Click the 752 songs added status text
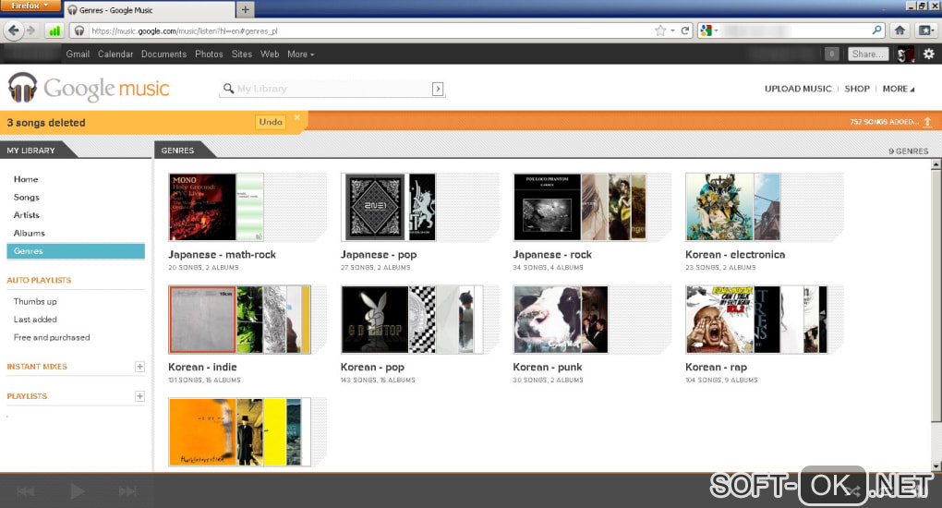The image size is (942, 508). (x=884, y=122)
